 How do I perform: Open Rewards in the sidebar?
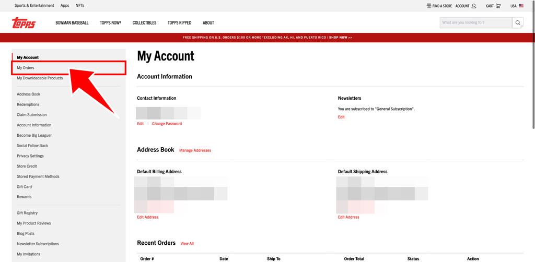(24, 197)
